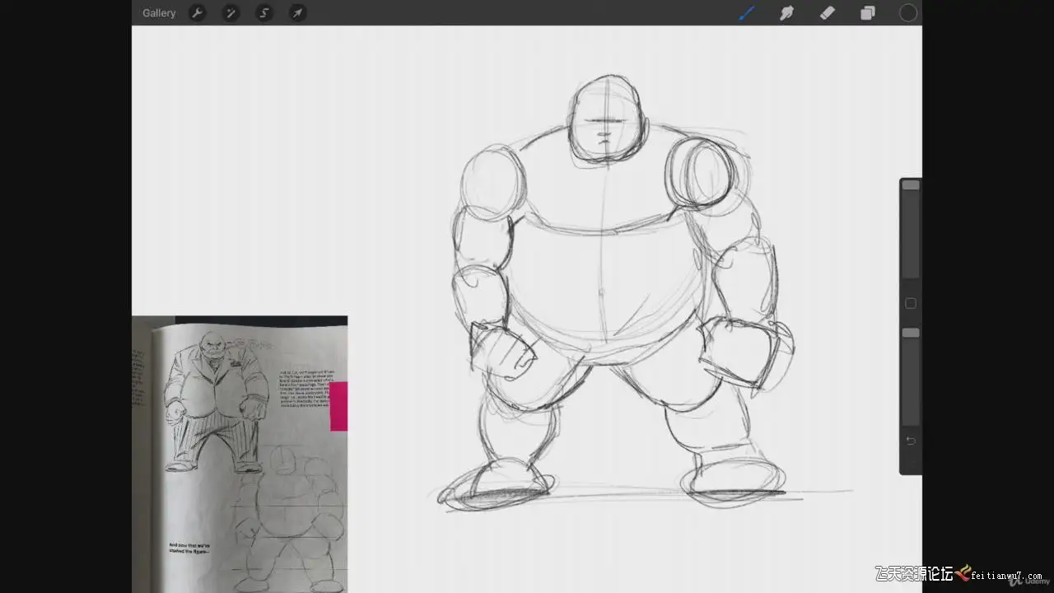This screenshot has height=593, width=1054.
Task: Open the Adjustments magic wand menu
Action: click(231, 13)
